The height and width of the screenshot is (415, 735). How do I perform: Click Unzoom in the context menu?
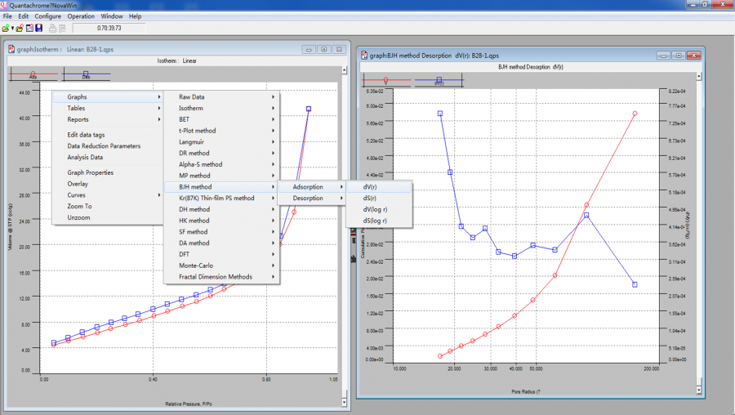pos(78,217)
